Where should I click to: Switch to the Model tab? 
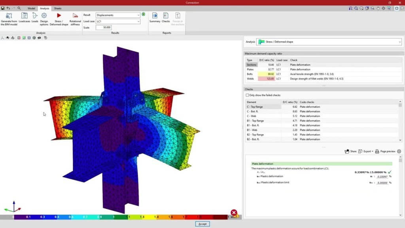tap(31, 8)
